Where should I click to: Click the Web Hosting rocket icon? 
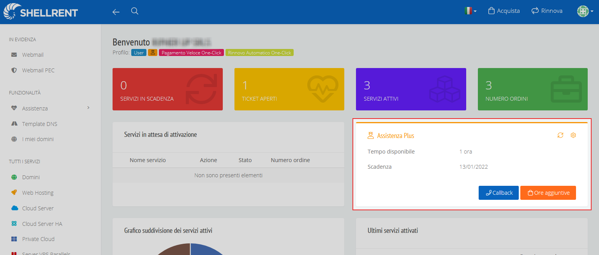(x=14, y=192)
